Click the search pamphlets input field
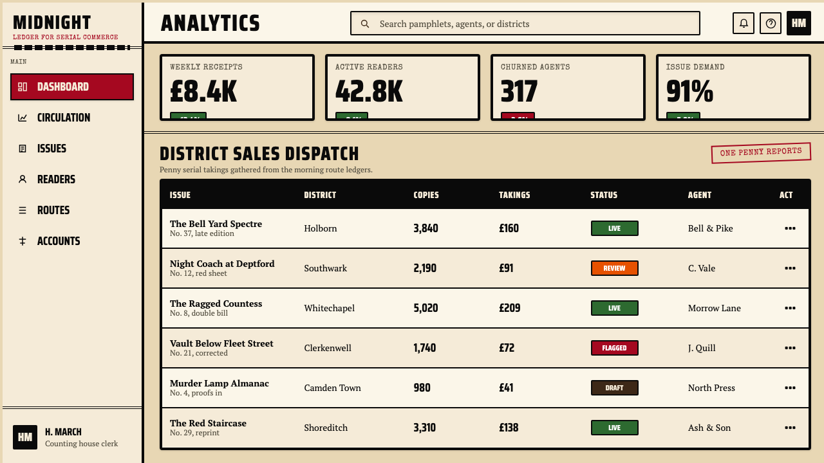This screenshot has height=463, width=824. 525,24
